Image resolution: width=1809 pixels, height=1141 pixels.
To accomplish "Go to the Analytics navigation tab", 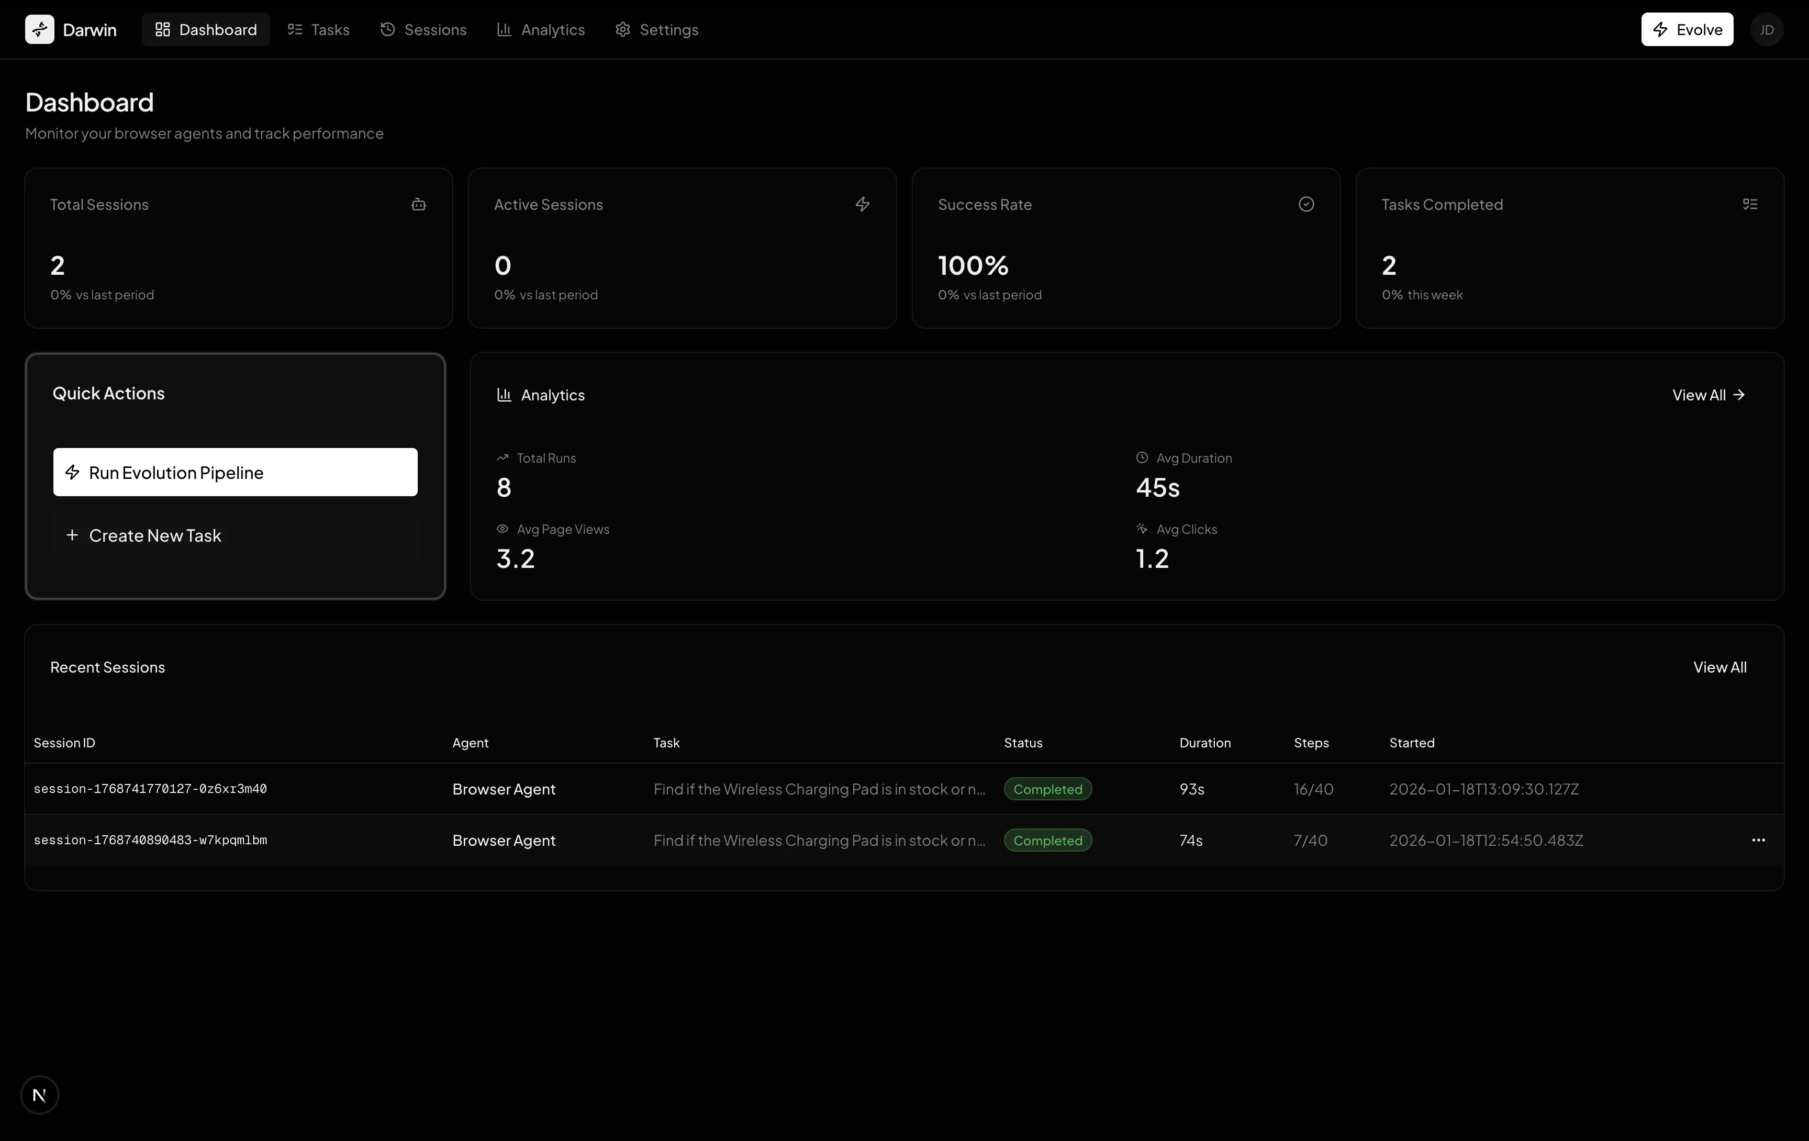I will 540,29.
